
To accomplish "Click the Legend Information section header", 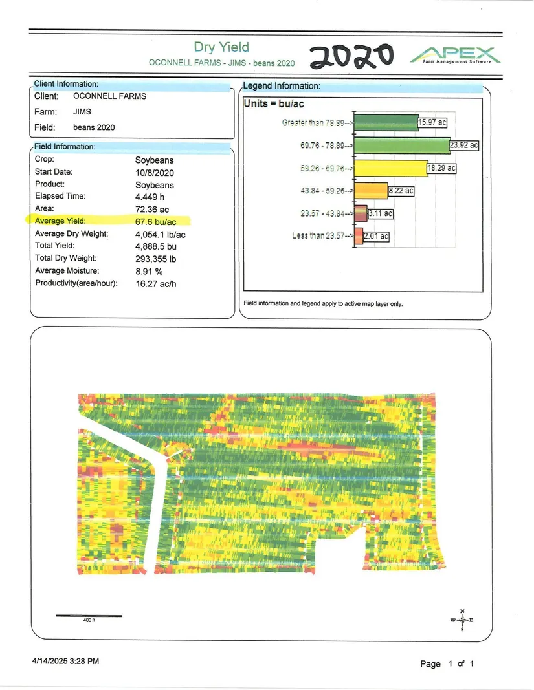I will click(281, 86).
